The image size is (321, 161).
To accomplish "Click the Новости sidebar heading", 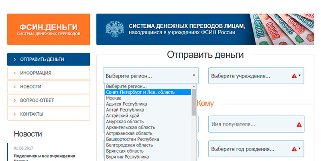I will [x=28, y=134].
